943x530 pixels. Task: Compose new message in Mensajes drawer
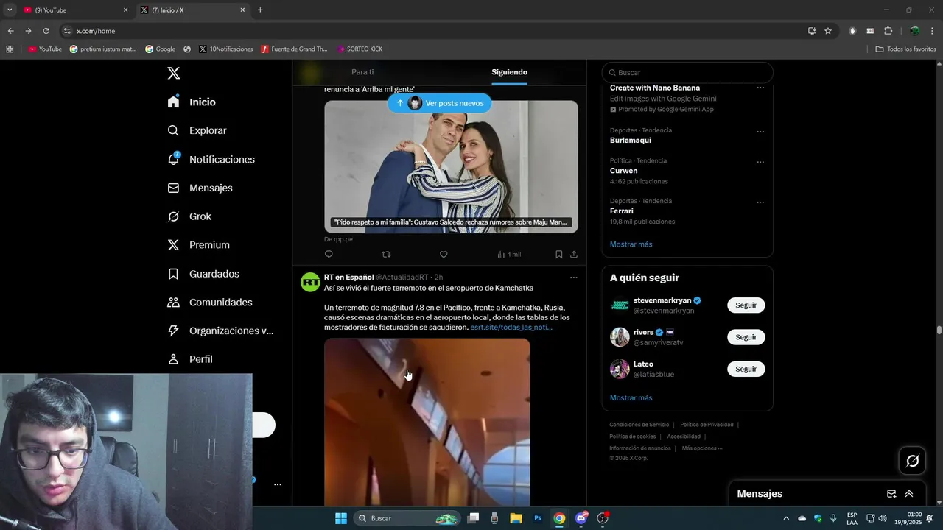(x=891, y=494)
